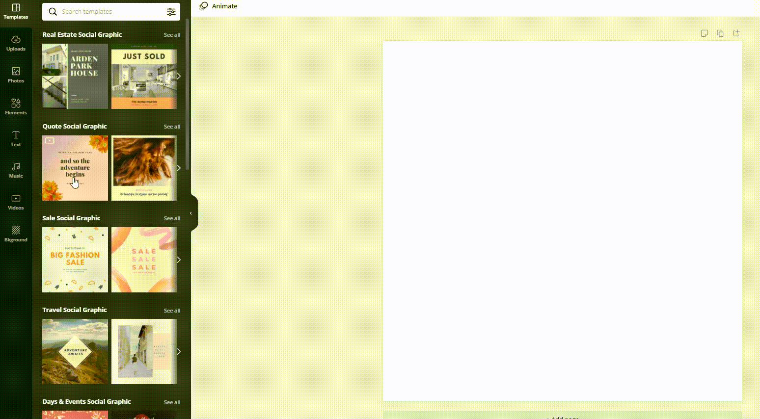Click the Animate button

point(218,6)
